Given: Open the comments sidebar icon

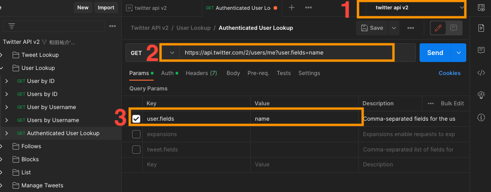Looking at the screenshot, I should pos(481,50).
